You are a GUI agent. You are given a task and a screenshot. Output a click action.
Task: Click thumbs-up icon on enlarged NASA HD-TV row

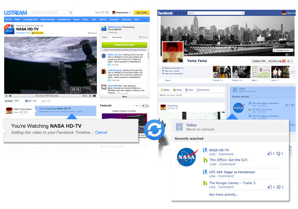(x=270, y=153)
